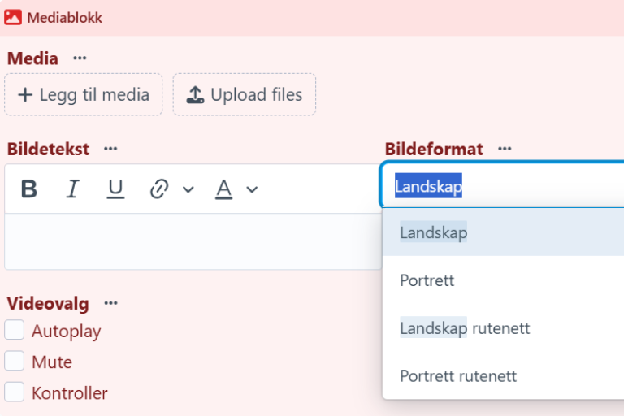Toggle bold formatting in Bildetekst editor
The width and height of the screenshot is (624, 416).
click(29, 188)
